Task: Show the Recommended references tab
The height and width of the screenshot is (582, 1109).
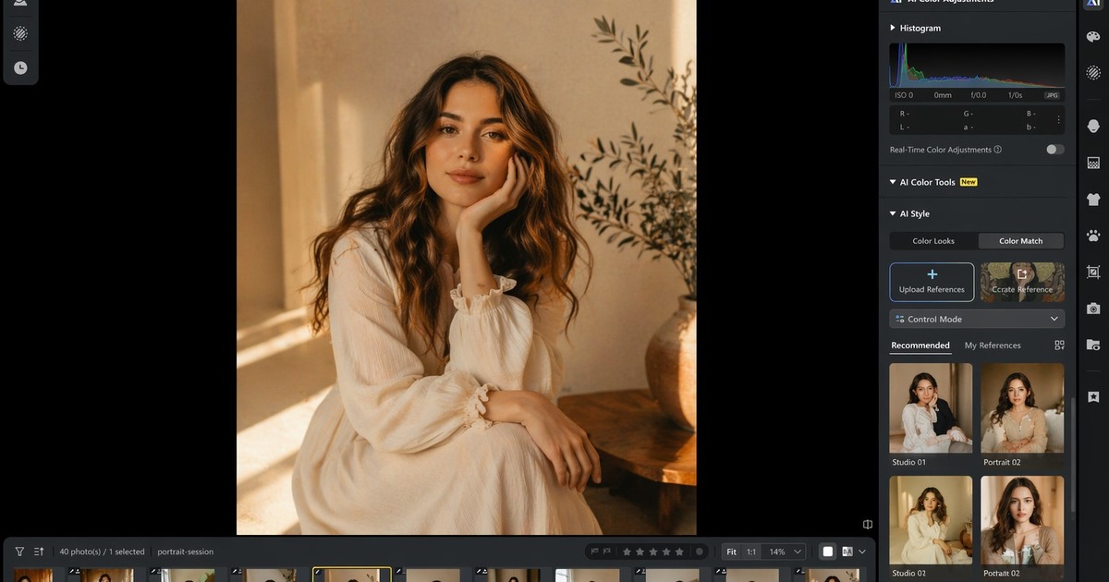Action: coord(920,346)
